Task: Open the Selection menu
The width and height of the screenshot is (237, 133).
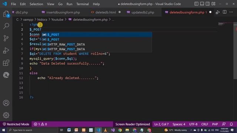Action: (x=36, y=4)
